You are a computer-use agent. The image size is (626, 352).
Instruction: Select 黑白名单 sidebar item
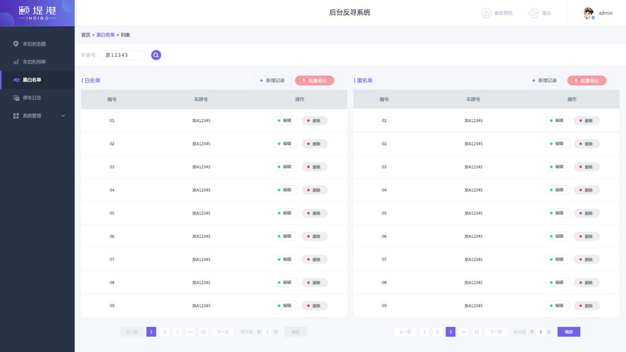click(x=38, y=80)
